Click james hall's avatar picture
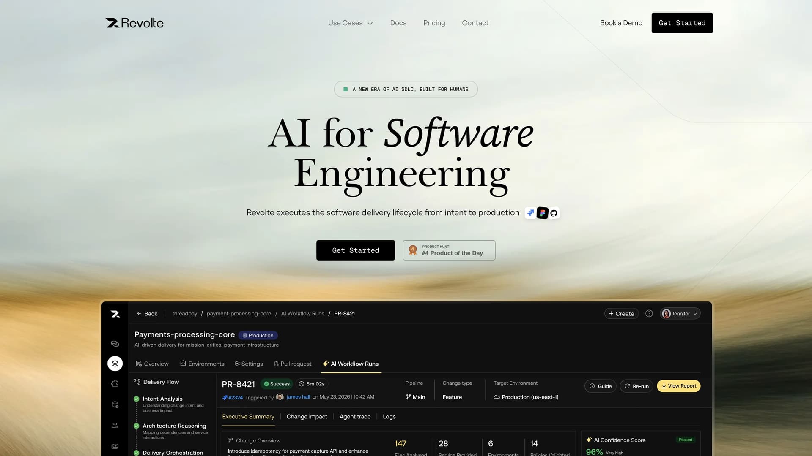The height and width of the screenshot is (456, 812). pos(280,397)
